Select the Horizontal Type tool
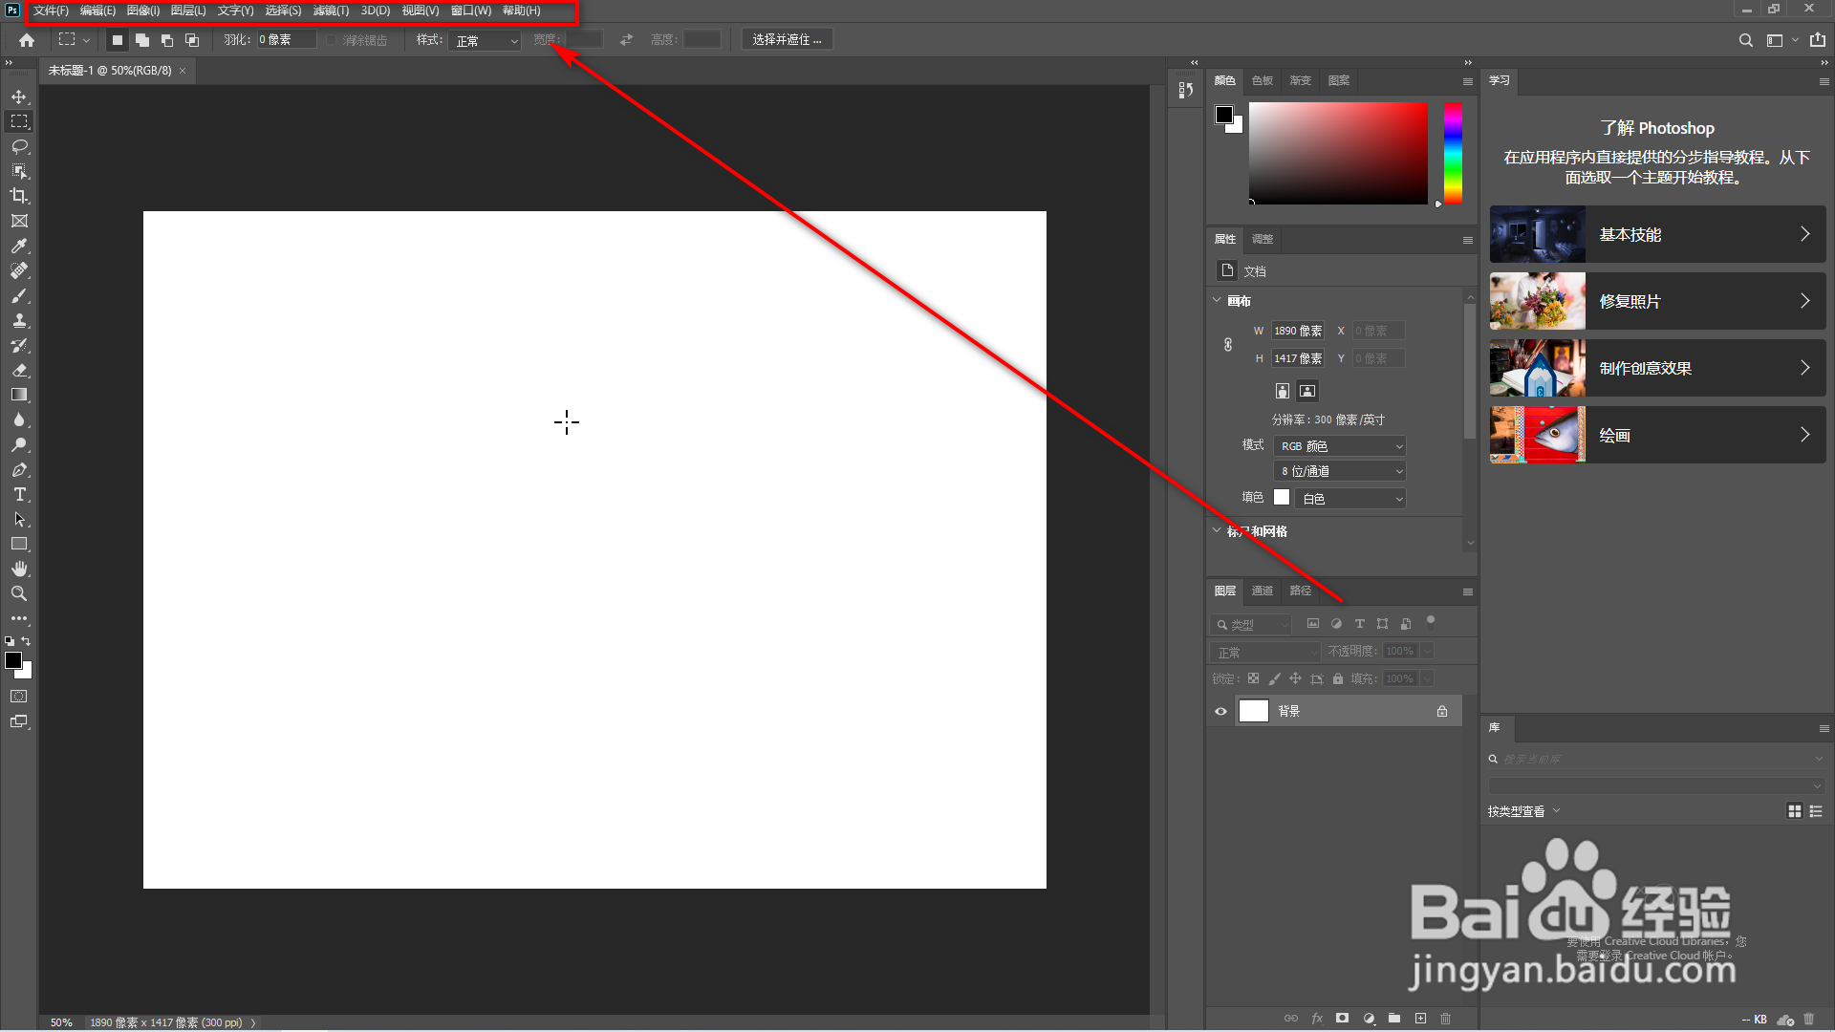The width and height of the screenshot is (1835, 1032). tap(19, 494)
